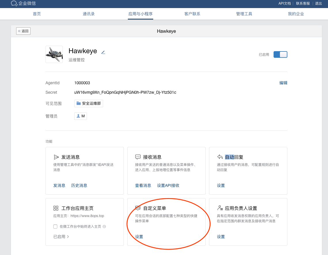This screenshot has height=255, width=328.
Task: Check 在微工作台中始终进入主页 checkbox
Action: [55, 226]
